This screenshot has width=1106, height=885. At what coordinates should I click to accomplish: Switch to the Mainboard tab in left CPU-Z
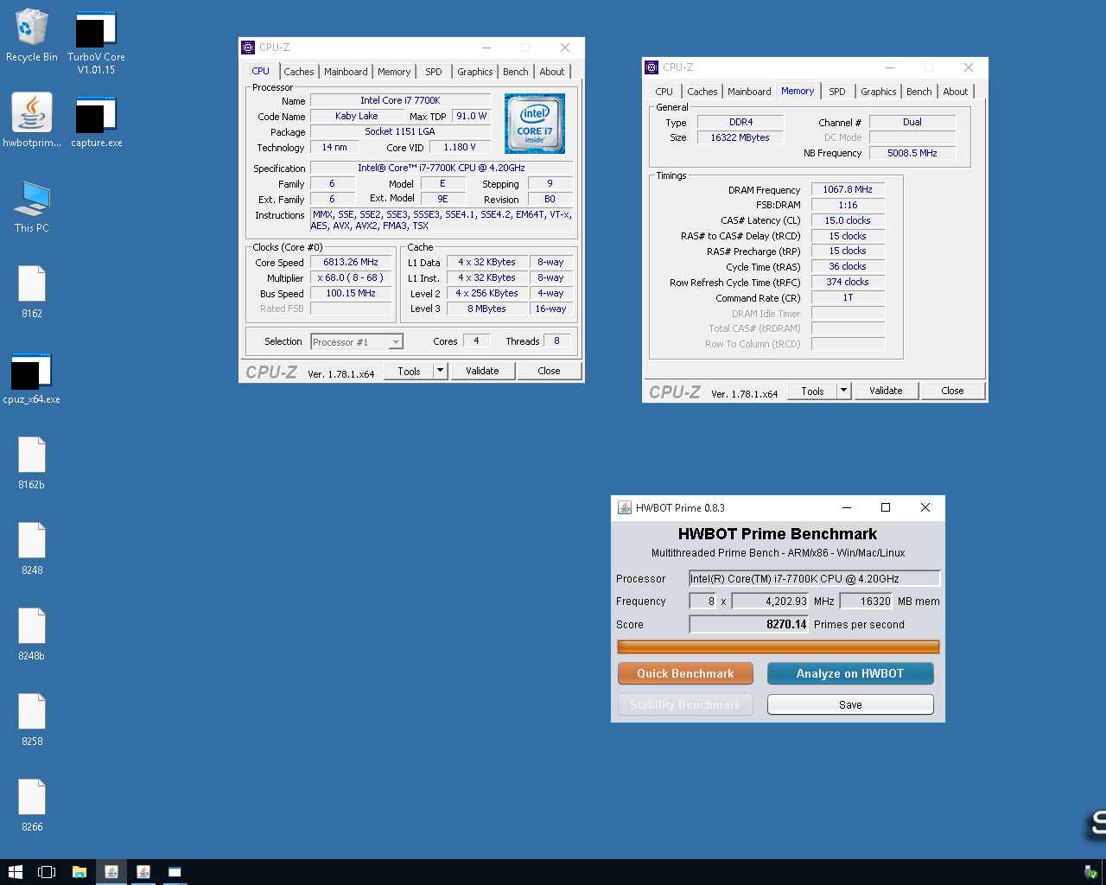tap(346, 72)
